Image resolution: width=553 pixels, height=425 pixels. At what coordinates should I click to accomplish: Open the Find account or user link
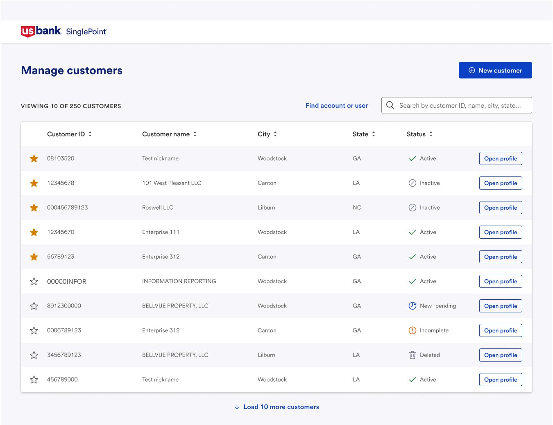coord(337,106)
